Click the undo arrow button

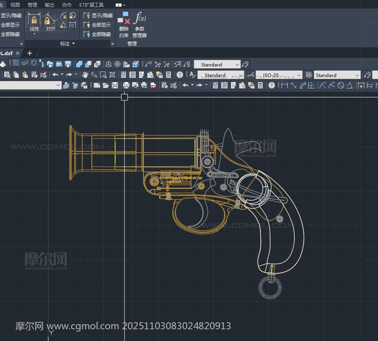click(55, 75)
